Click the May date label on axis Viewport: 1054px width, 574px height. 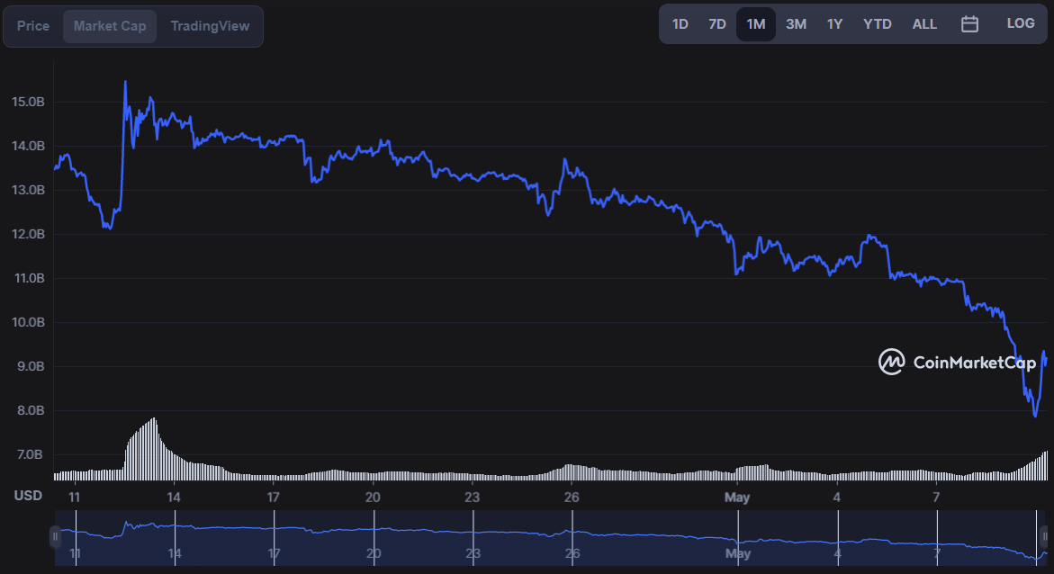point(737,498)
